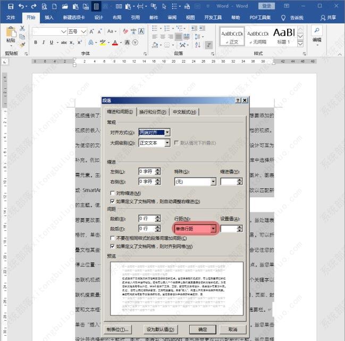The height and width of the screenshot is (341, 345).
Task: Open the 编辑 search icon group
Action: pyautogui.click(x=317, y=34)
